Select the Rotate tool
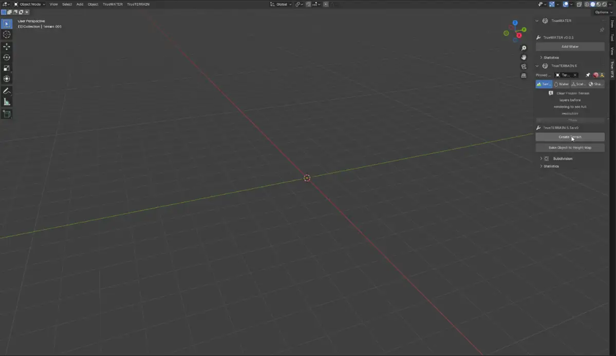 coord(7,57)
